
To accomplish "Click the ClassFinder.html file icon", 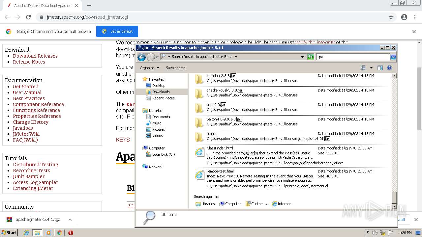I will pos(199,152).
